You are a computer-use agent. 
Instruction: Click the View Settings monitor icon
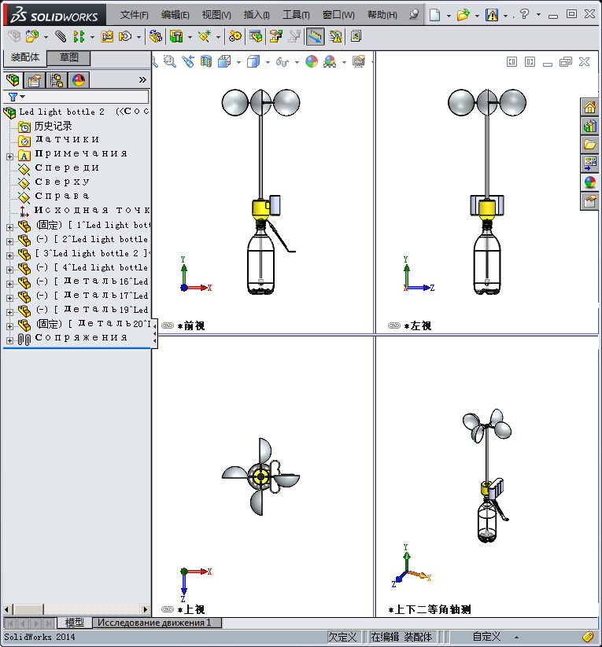[x=359, y=61]
